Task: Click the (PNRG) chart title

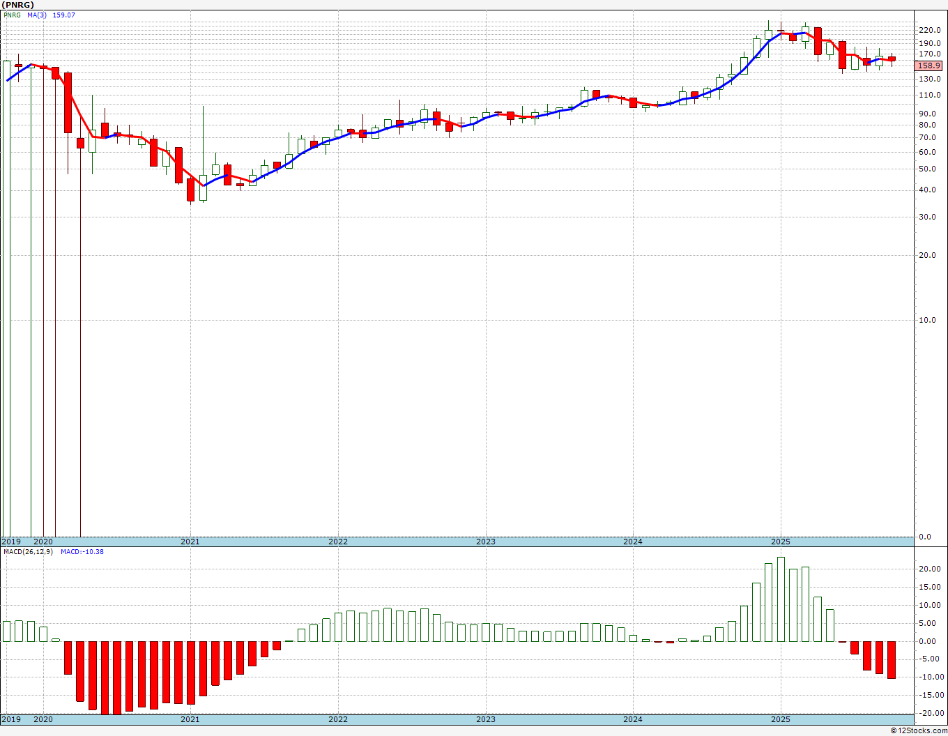Action: coord(18,5)
